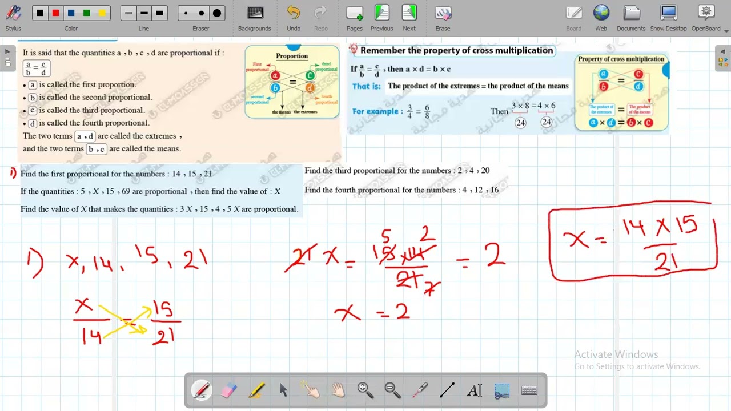
Task: Select the Interact with items pointer tool
Action: (x=311, y=390)
